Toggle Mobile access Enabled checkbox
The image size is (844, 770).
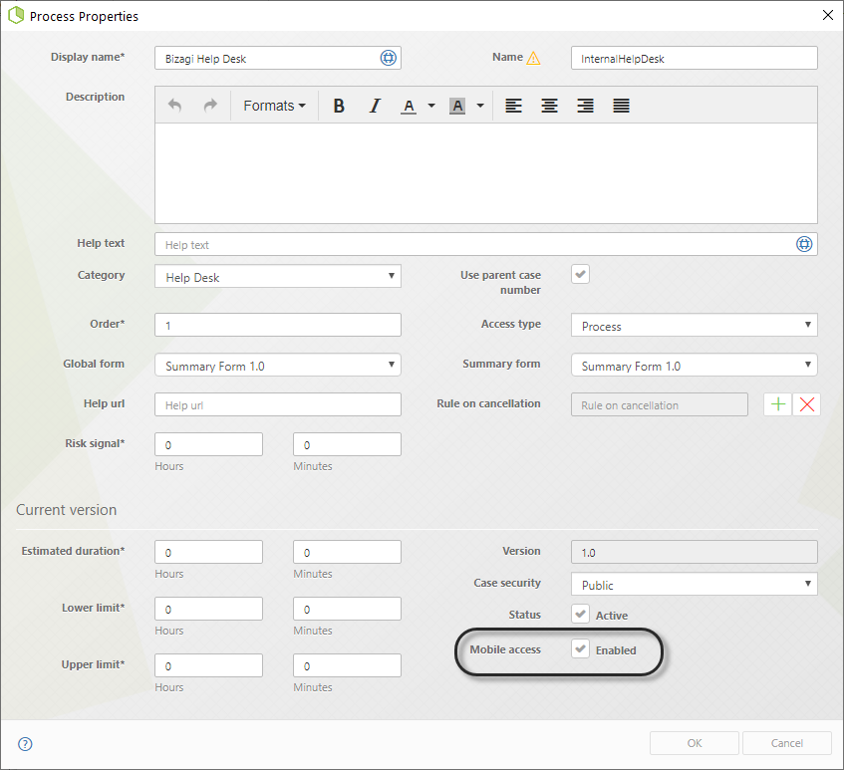coord(580,648)
